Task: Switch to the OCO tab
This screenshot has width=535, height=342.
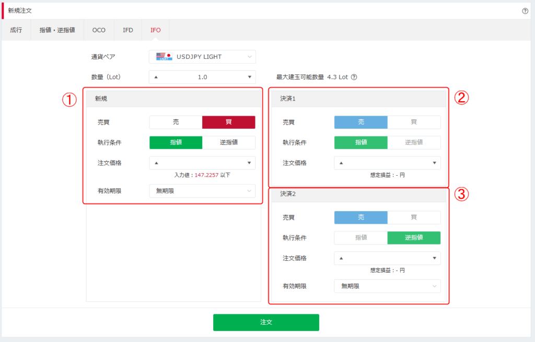Action: pyautogui.click(x=99, y=30)
